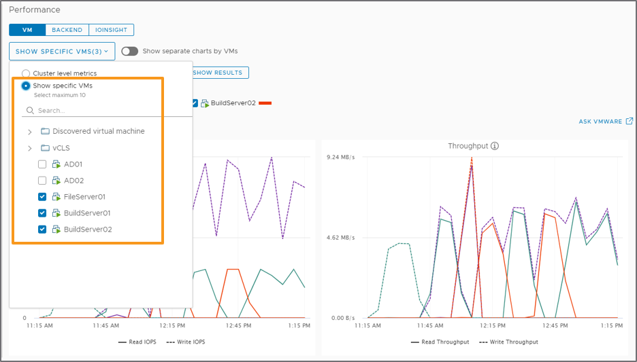Viewport: 637px width, 362px height.
Task: Open the IOInsight tab
Action: 111,30
